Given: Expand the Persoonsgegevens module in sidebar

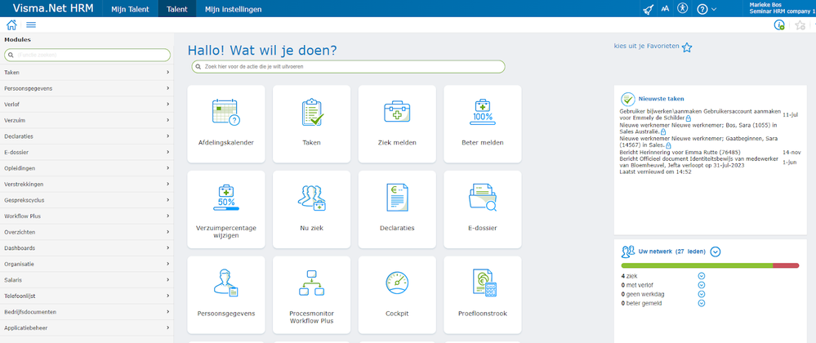Looking at the screenshot, I should pyautogui.click(x=87, y=88).
